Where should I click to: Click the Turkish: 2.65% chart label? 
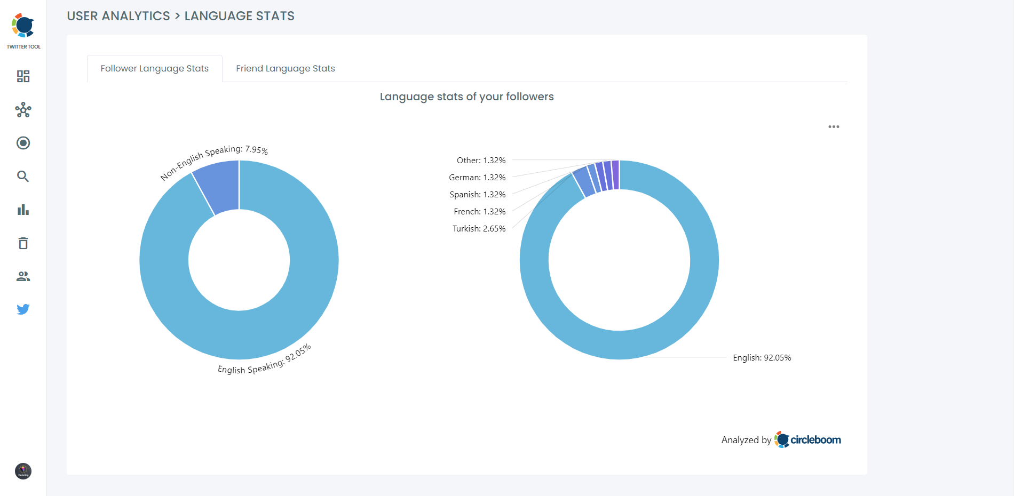(478, 228)
